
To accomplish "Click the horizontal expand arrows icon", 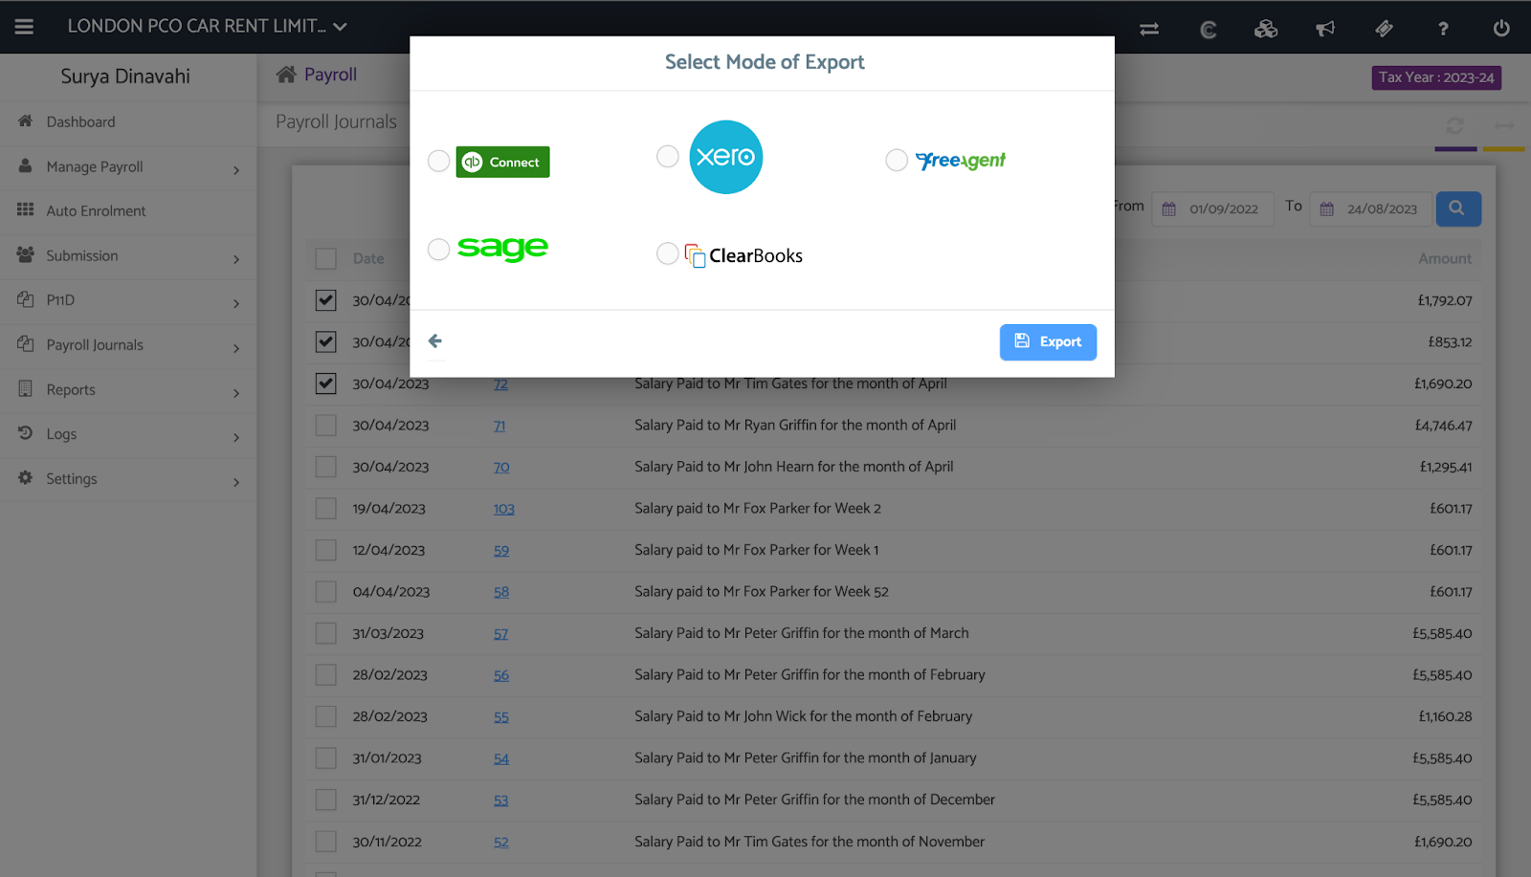I will coord(1504,126).
